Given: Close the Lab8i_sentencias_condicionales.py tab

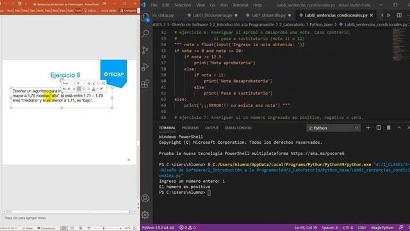Looking at the screenshot, I should 372,15.
